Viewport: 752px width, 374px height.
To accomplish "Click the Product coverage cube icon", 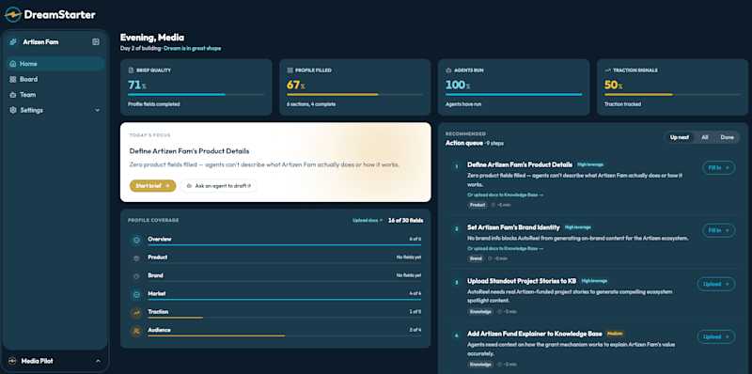I will (x=136, y=258).
